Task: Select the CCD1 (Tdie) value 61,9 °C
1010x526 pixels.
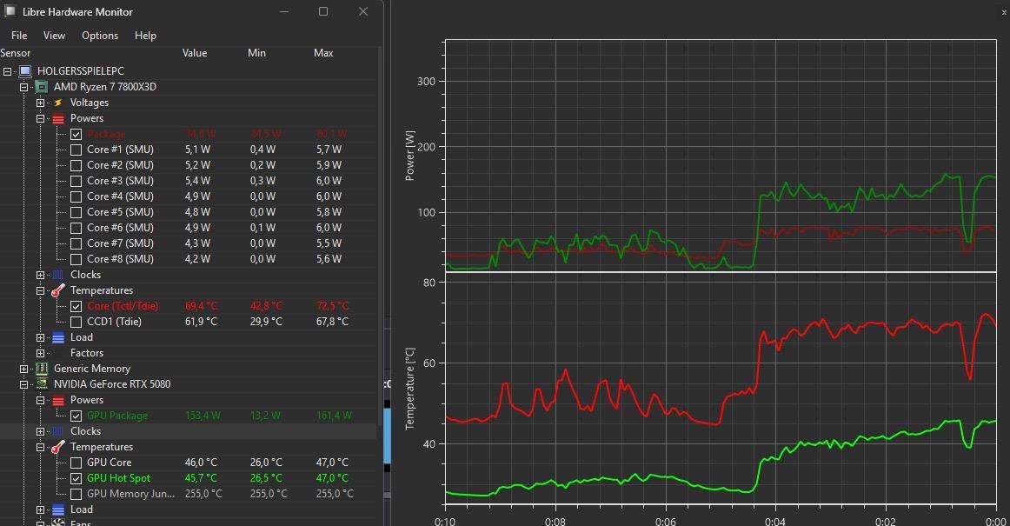Action: pyautogui.click(x=201, y=322)
